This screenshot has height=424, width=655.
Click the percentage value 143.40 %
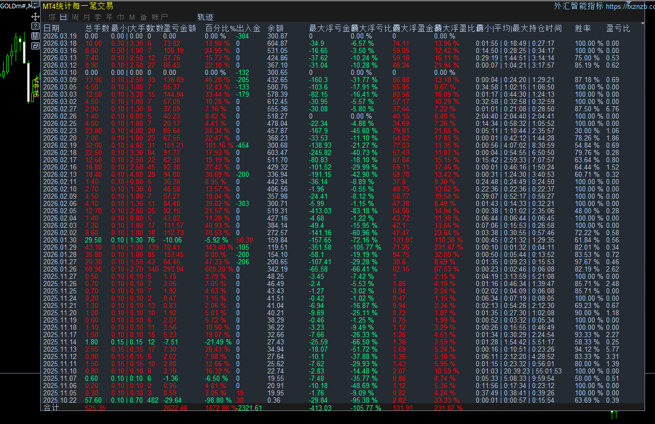pos(219,247)
